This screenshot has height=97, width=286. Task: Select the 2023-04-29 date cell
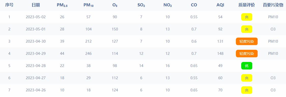[36, 54]
